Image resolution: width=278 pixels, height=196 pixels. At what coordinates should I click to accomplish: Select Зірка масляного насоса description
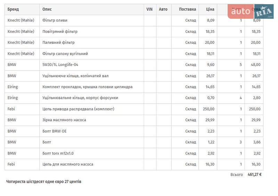coord(64,120)
